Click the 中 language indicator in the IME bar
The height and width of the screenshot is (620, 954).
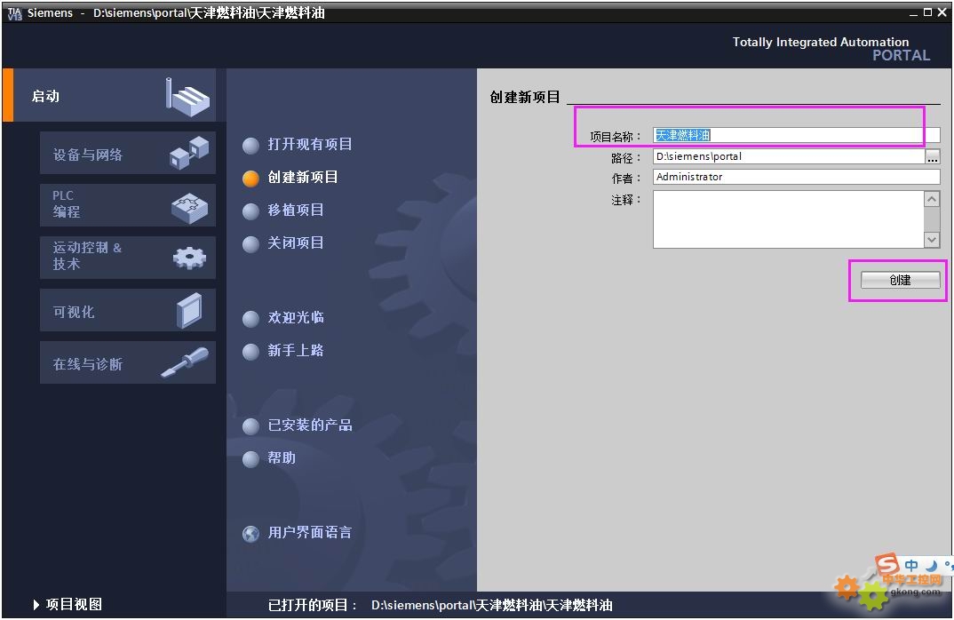tap(910, 565)
